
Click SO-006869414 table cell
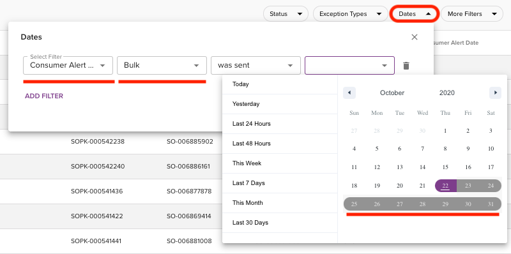[x=189, y=216]
